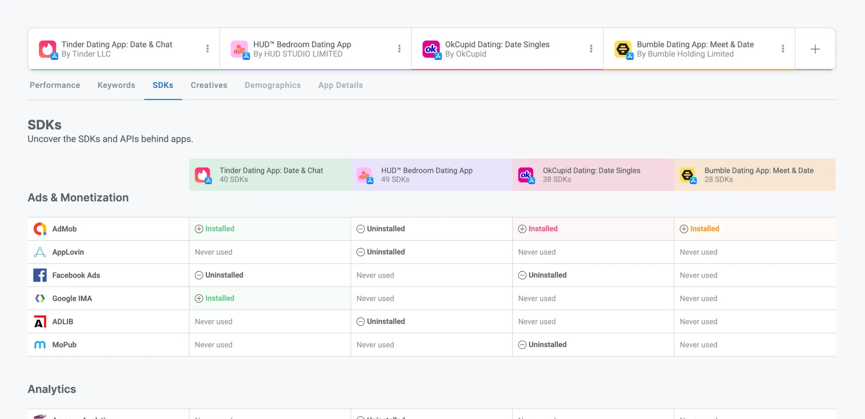Click HUD icon in SDK comparison header

click(364, 175)
